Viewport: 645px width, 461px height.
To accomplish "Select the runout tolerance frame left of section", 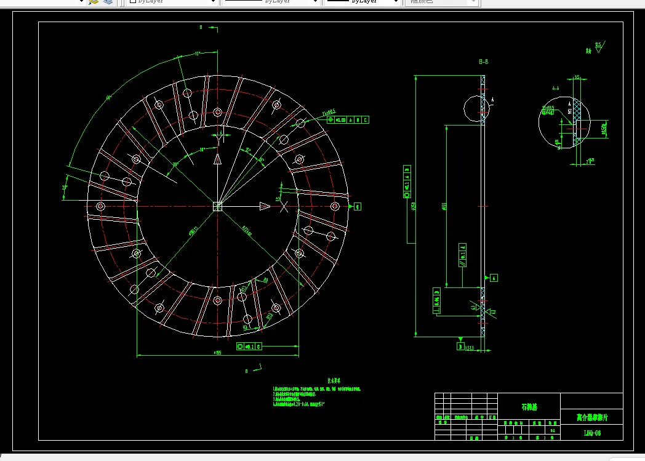I will pyautogui.click(x=407, y=182).
